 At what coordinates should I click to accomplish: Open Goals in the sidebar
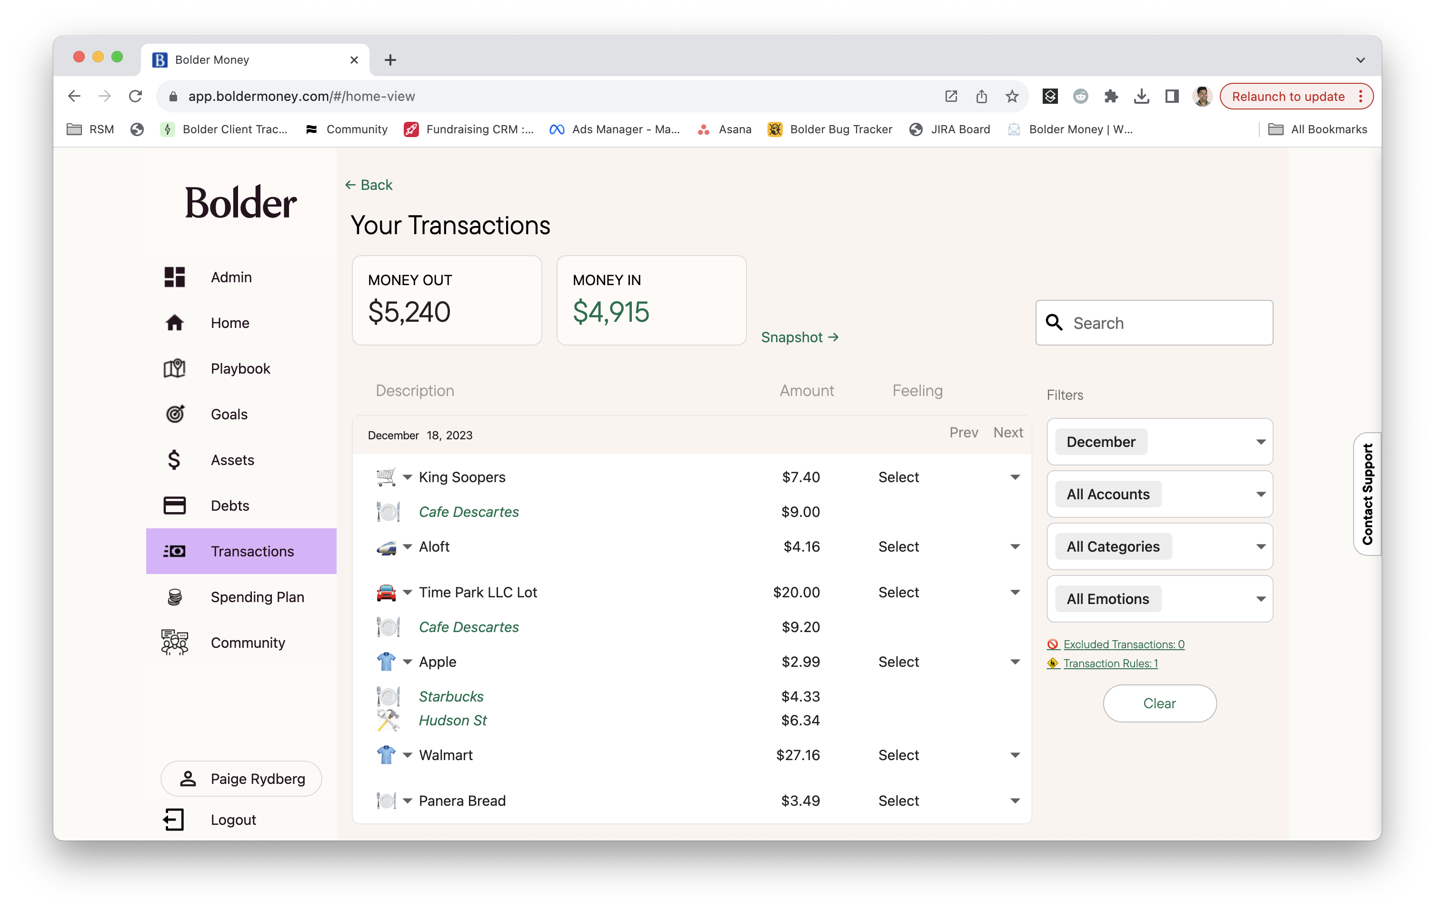[241, 414]
